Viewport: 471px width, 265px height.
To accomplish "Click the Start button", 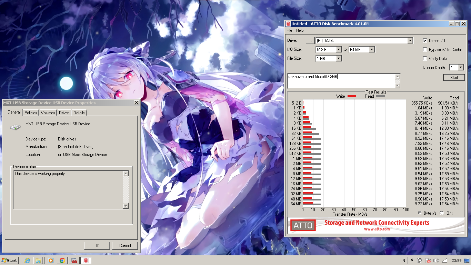I will [9, 261].
